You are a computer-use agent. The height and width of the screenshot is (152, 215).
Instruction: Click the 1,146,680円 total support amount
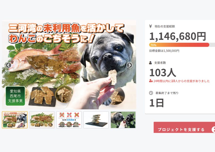pyautogui.click(x=177, y=37)
